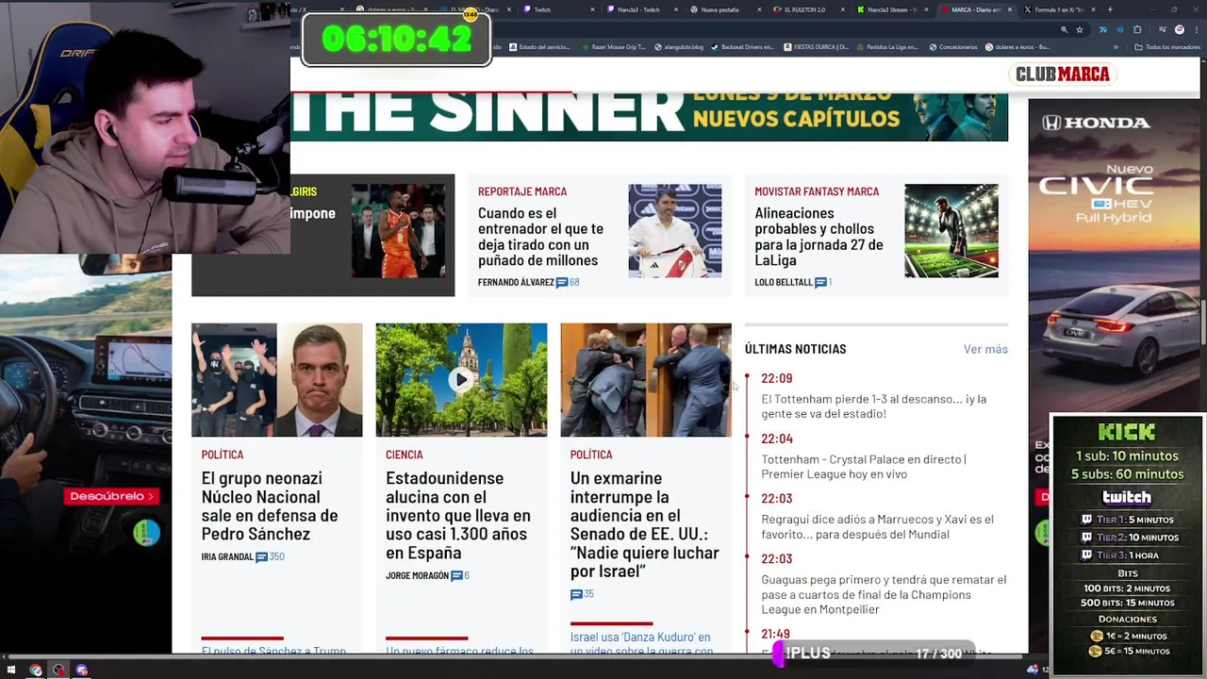Click the POLÍTICA label above Pedro Sánchez headline
This screenshot has height=679, width=1207.
pos(223,455)
